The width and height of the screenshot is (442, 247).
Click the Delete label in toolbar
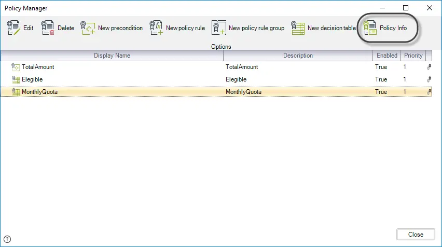pyautogui.click(x=66, y=28)
